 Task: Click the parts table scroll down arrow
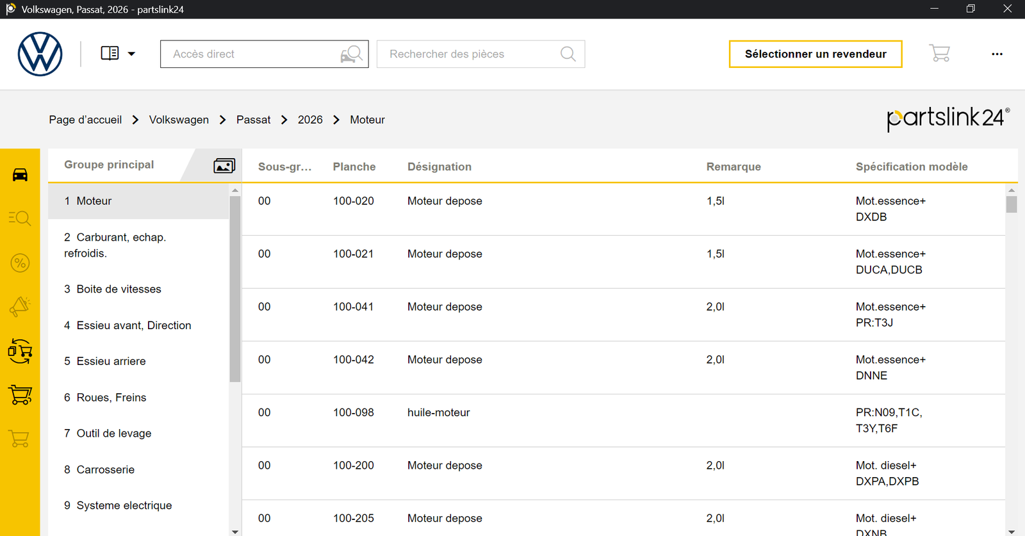tap(1012, 532)
